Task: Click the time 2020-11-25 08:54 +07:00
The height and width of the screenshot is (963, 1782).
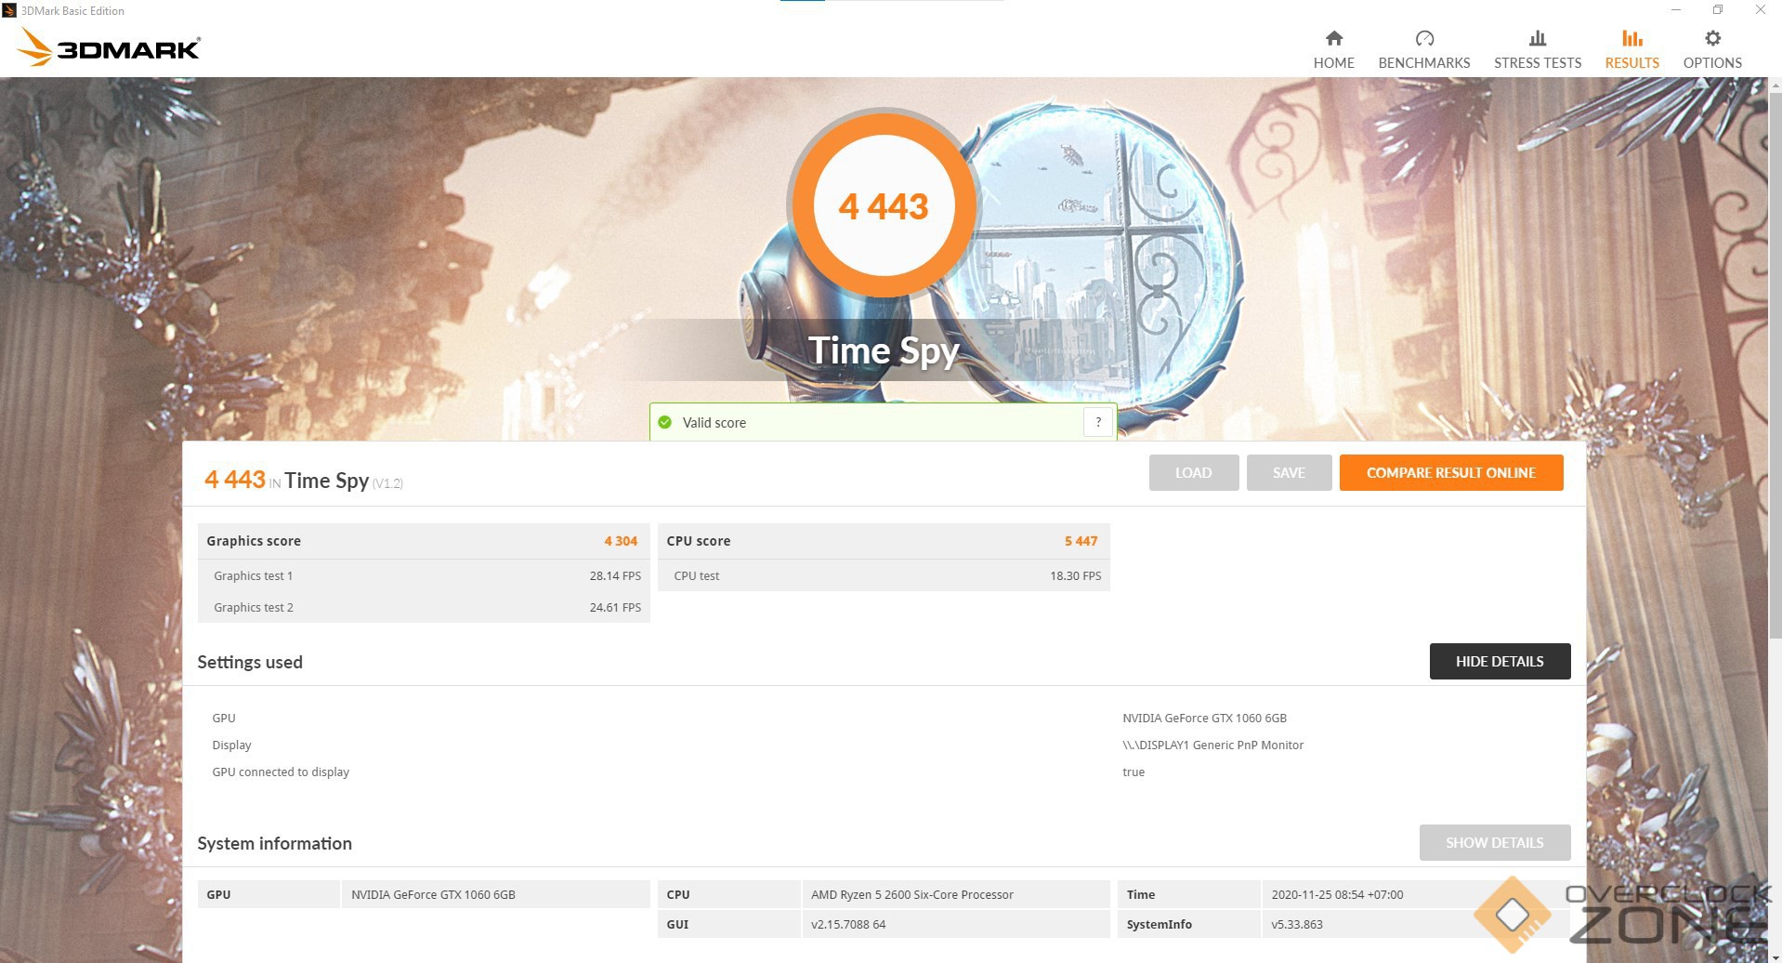Action: (x=1337, y=895)
